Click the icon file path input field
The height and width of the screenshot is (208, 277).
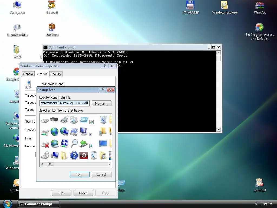point(64,103)
